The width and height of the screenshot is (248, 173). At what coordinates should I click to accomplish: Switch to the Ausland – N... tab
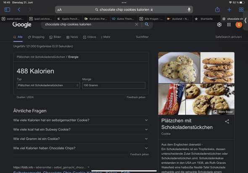pyautogui.click(x=179, y=19)
